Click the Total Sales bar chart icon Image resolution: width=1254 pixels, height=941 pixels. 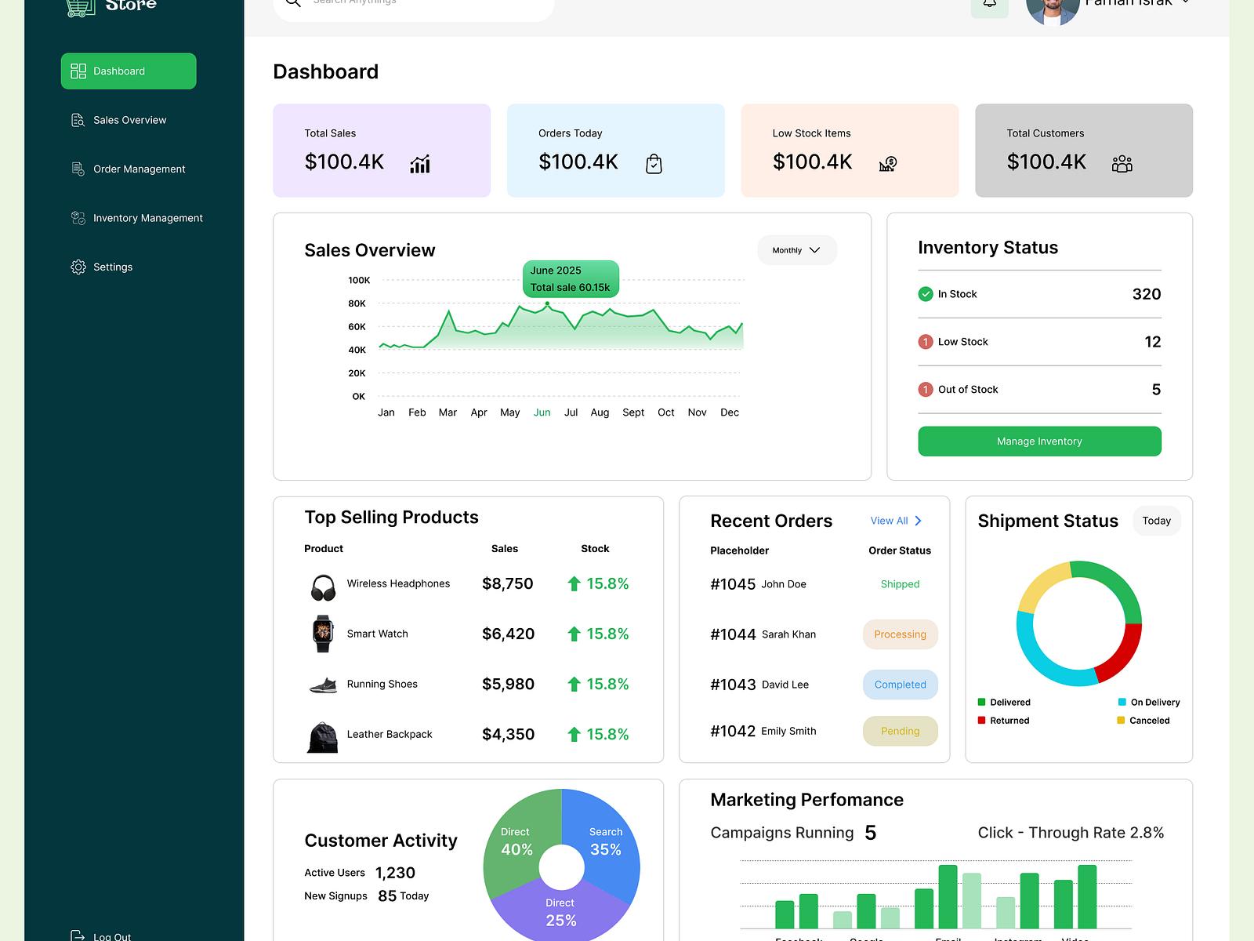tap(420, 164)
